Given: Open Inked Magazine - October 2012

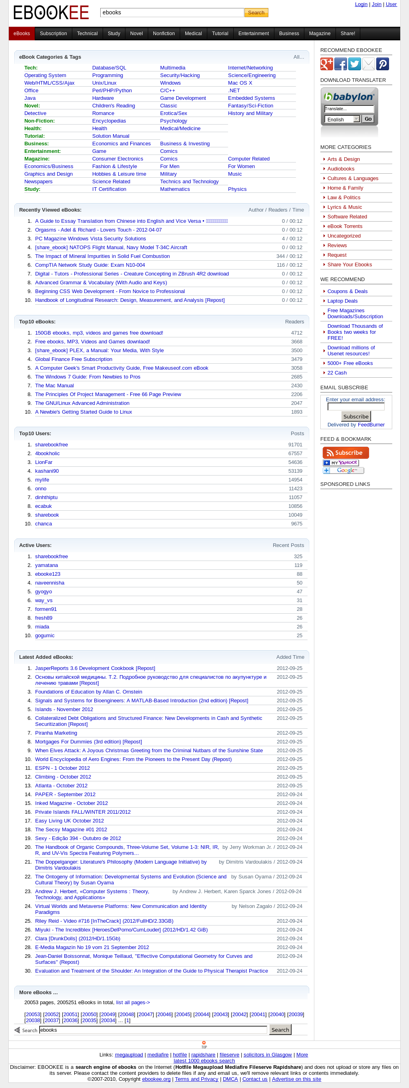Looking at the screenshot, I should click(71, 803).
